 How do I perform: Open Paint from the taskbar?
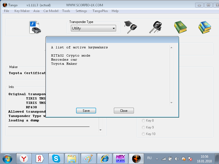coord(88,159)
